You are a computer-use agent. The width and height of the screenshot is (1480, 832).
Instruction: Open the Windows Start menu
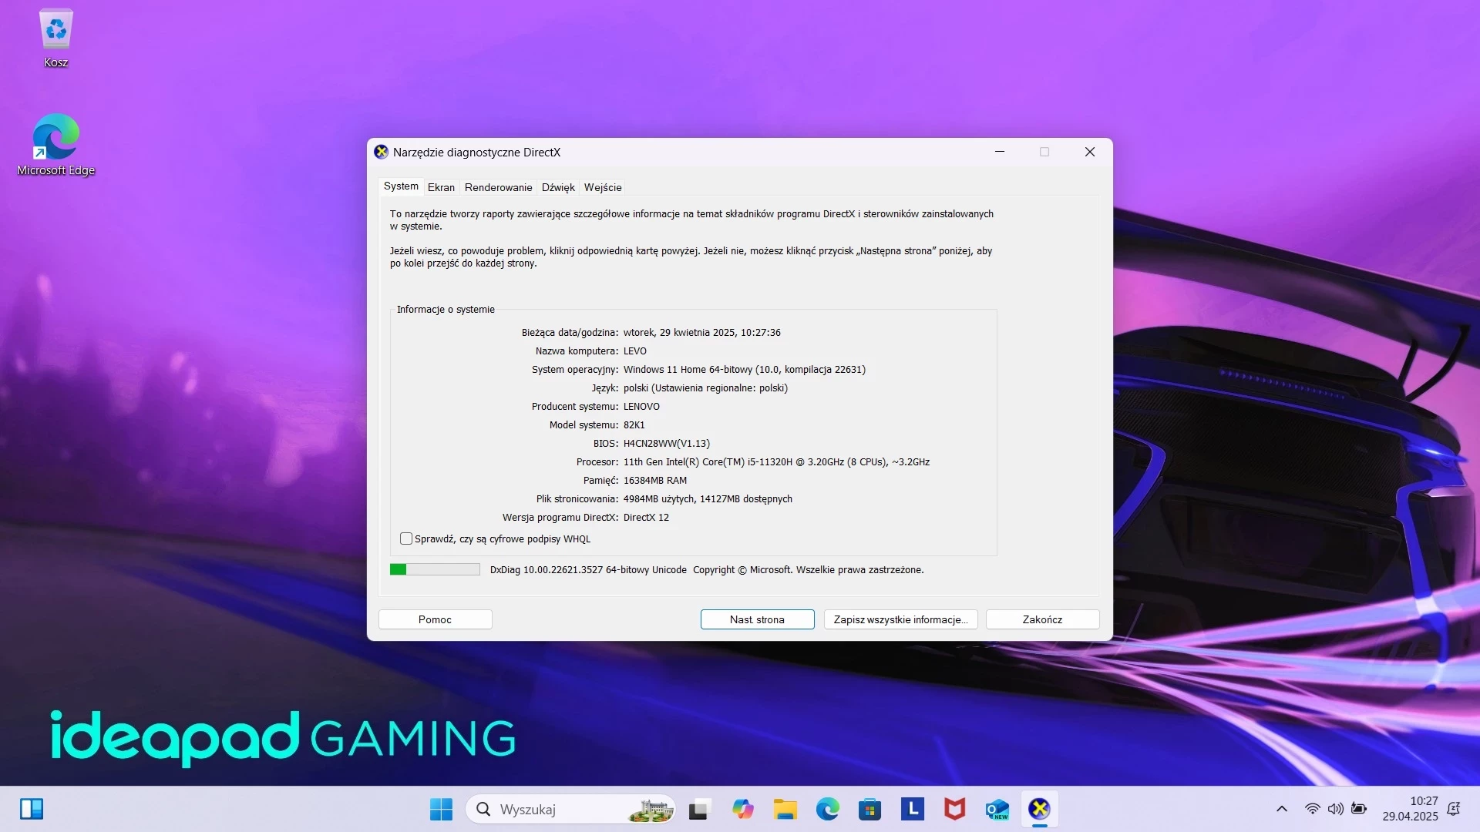(441, 809)
